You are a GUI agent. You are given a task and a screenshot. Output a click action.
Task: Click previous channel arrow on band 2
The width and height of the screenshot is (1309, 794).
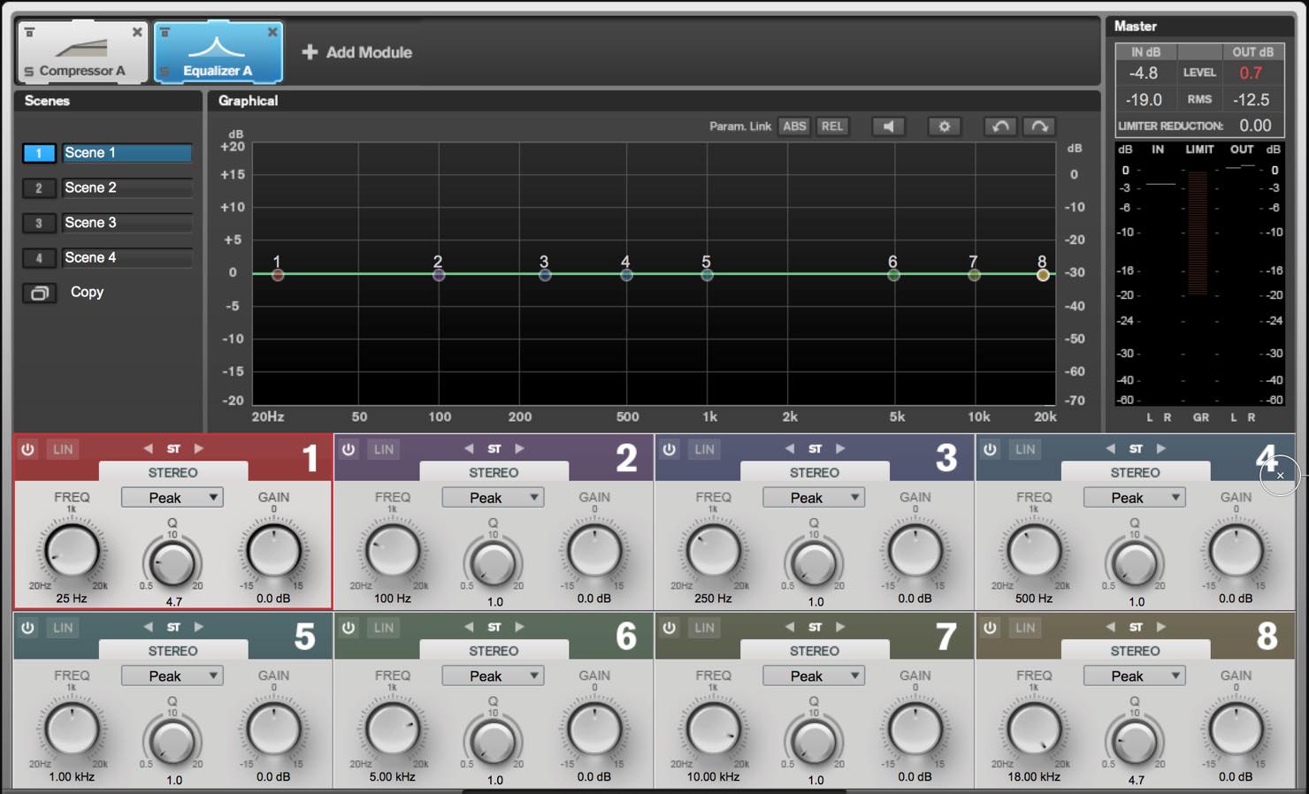tap(469, 449)
